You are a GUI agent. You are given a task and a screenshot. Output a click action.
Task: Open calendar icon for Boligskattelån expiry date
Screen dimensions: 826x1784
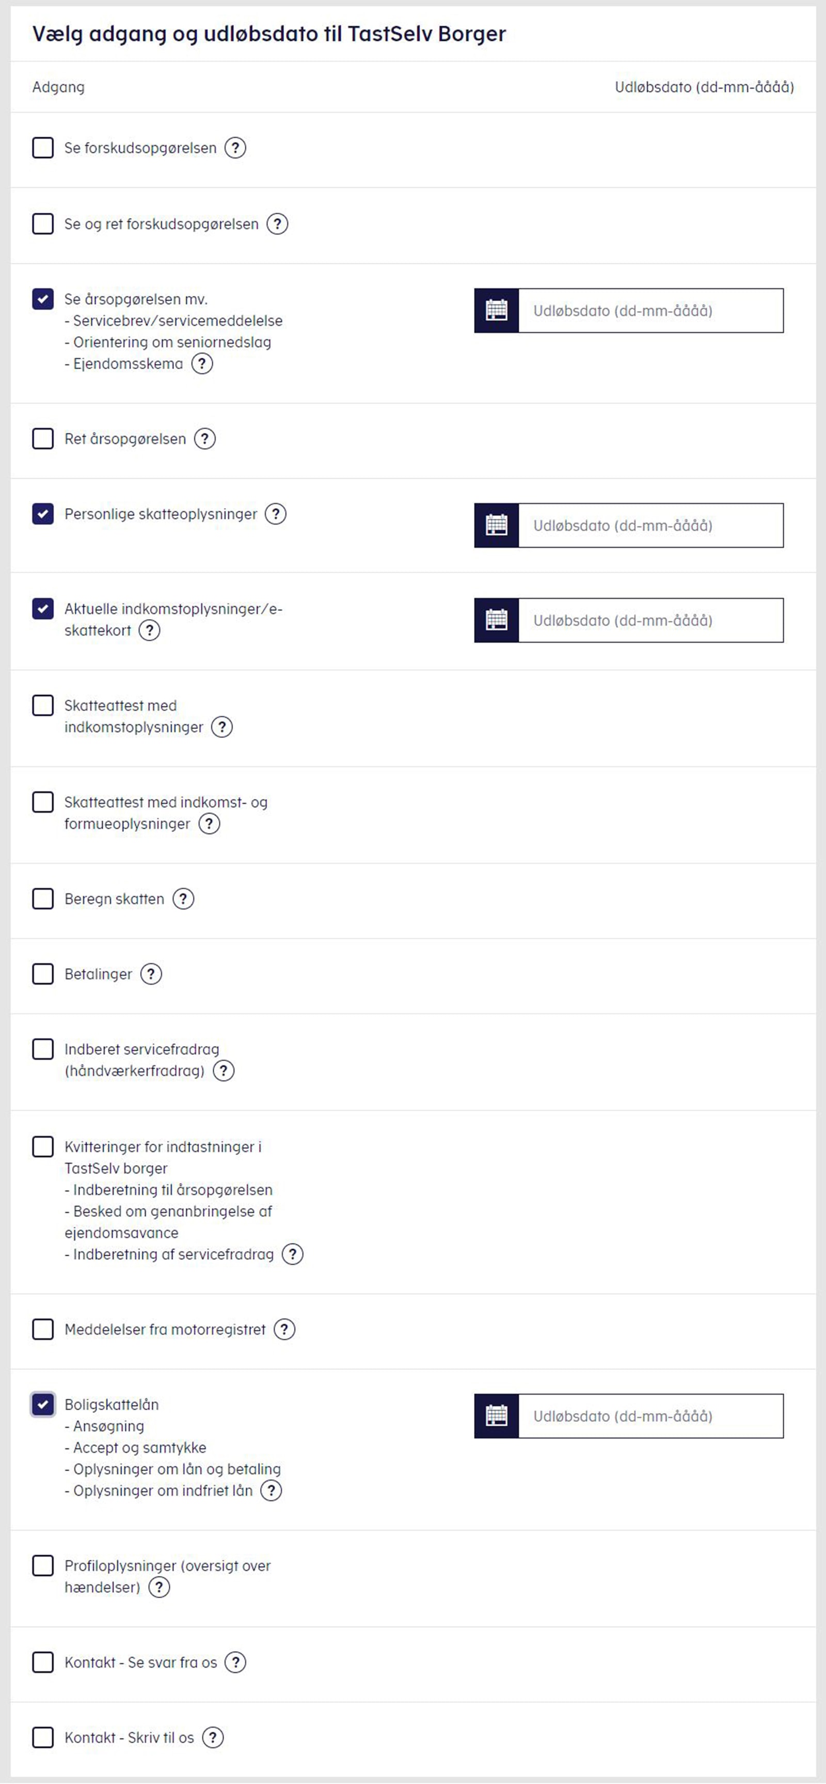[497, 1415]
